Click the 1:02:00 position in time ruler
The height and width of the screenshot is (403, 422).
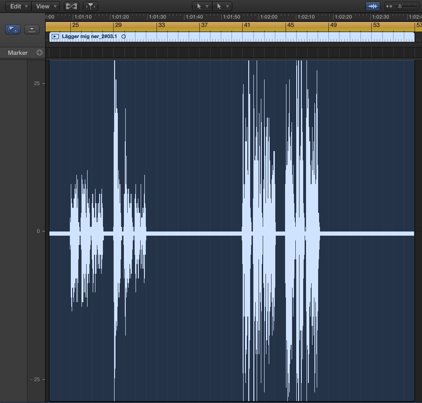pyautogui.click(x=268, y=17)
